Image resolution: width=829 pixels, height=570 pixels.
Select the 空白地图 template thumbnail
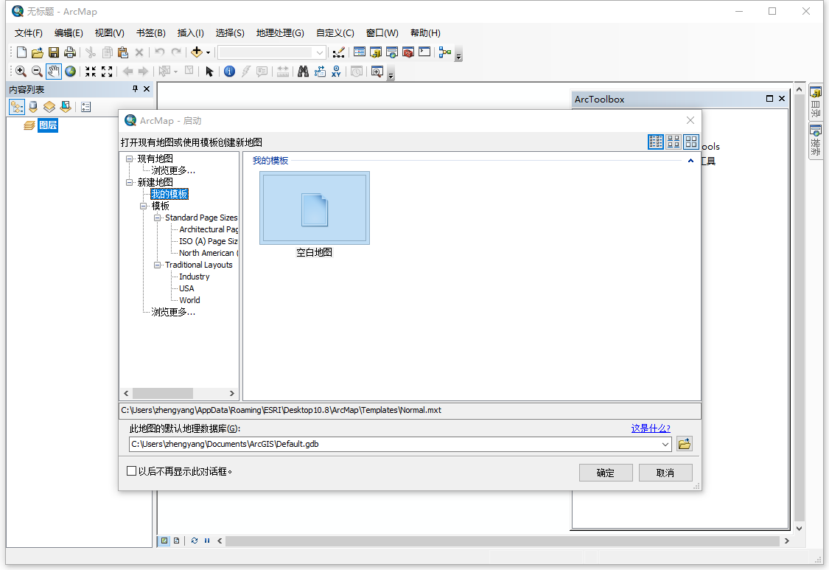point(315,208)
